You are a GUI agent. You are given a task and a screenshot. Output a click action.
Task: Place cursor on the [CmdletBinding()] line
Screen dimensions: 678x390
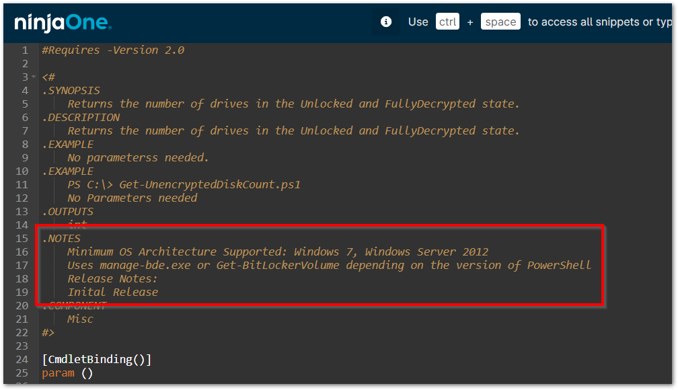pyautogui.click(x=96, y=359)
